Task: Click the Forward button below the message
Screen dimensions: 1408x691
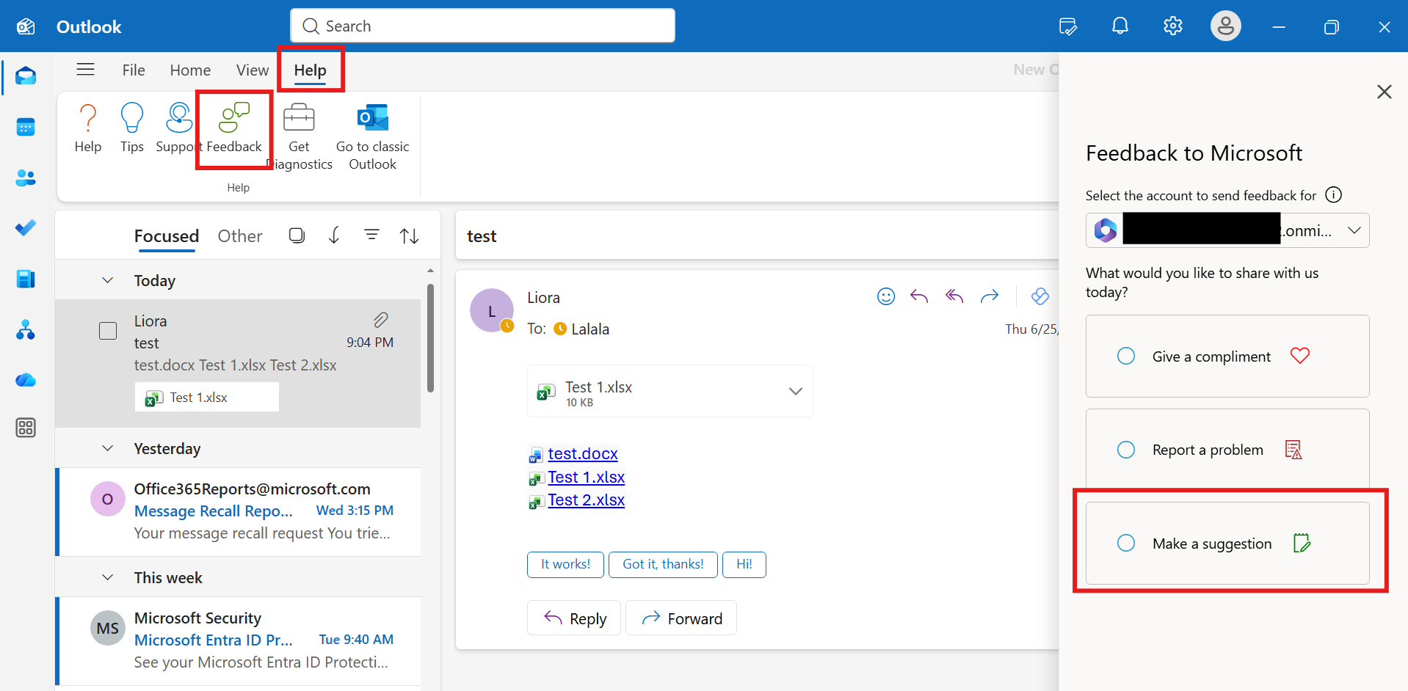Action: [x=681, y=618]
